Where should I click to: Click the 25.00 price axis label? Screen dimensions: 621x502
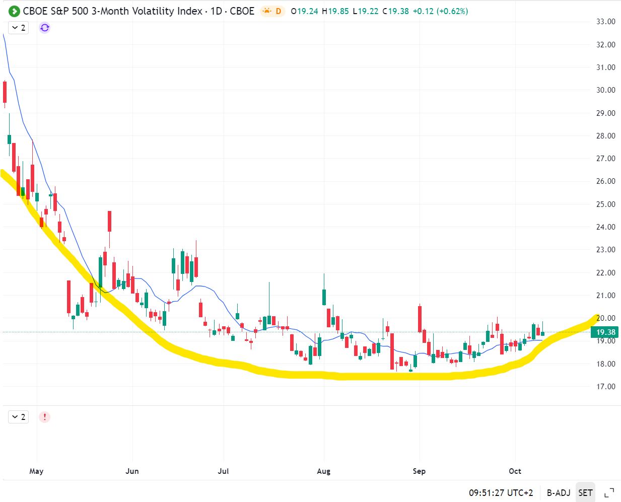606,204
